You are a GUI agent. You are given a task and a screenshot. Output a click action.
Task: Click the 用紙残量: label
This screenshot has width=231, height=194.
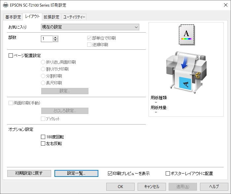pos(159,108)
